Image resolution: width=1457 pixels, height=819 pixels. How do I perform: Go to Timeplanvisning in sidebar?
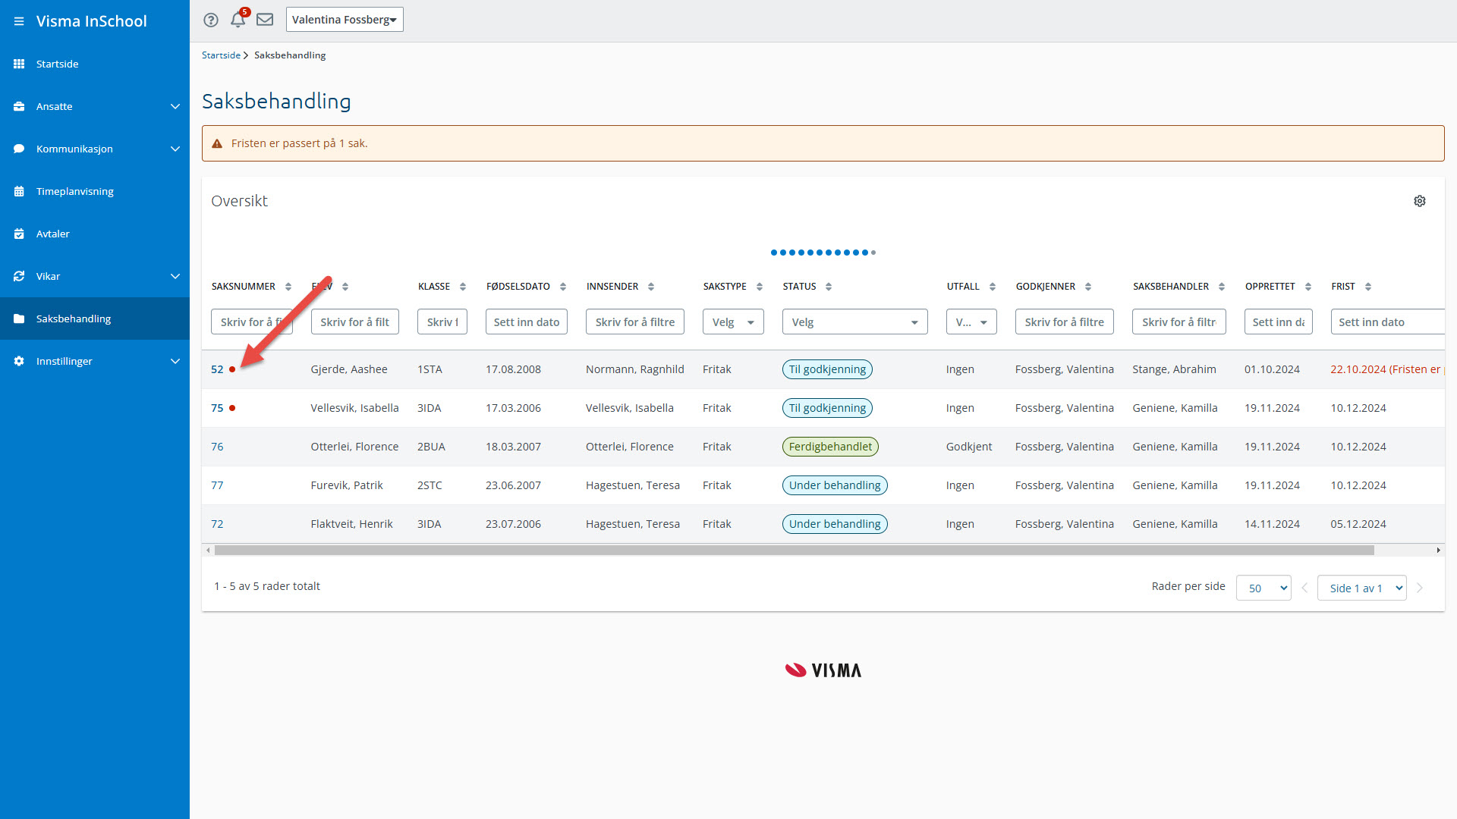click(74, 191)
